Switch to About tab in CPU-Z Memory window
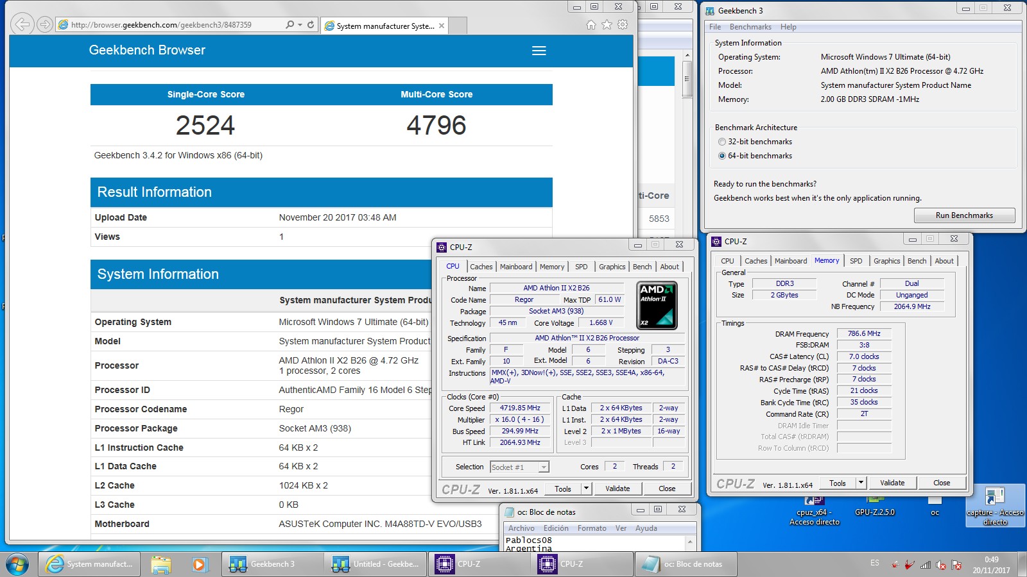This screenshot has height=577, width=1027. tap(944, 261)
